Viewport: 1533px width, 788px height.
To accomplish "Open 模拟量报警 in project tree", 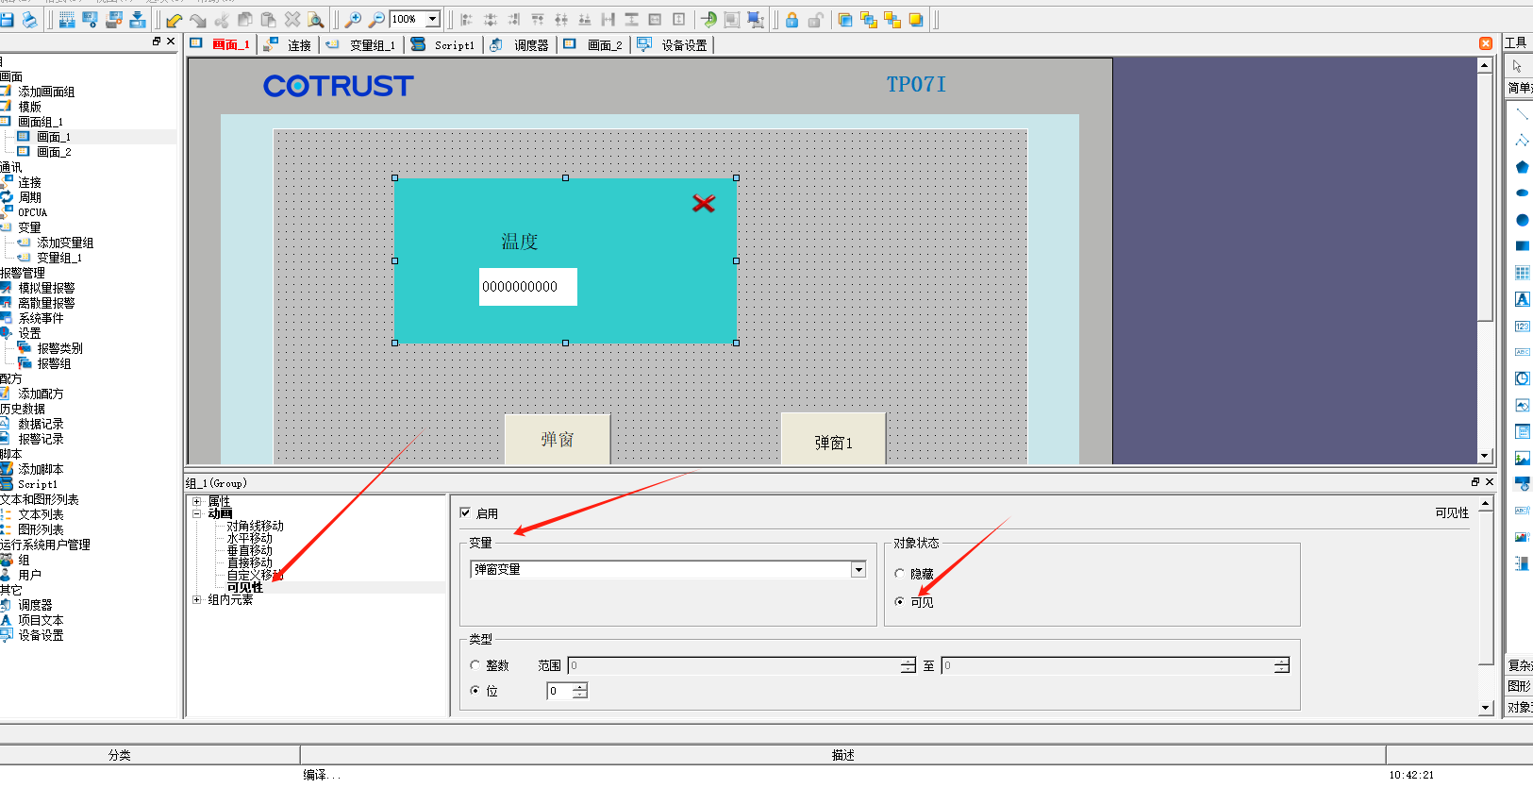I will tap(46, 288).
